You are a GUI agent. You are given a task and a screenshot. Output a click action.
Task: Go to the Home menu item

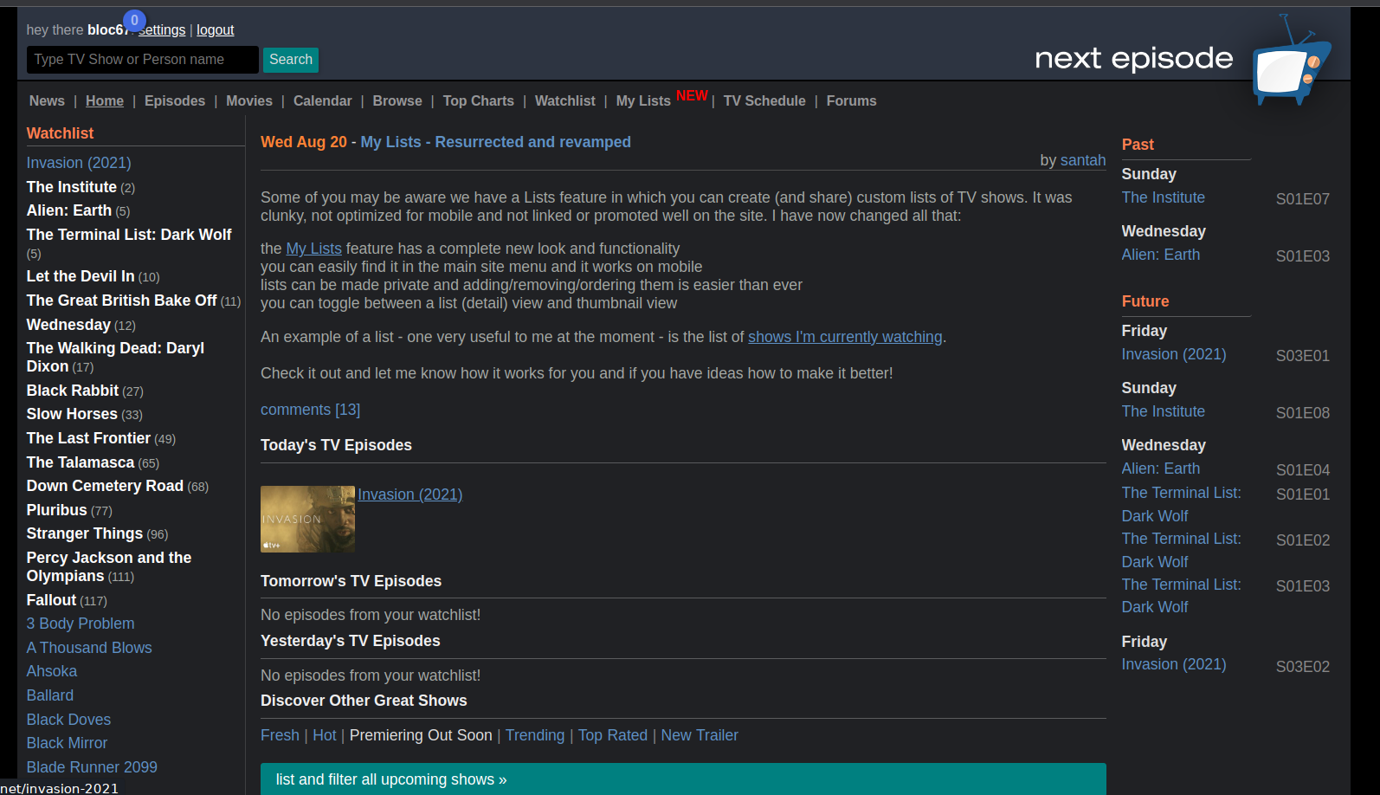click(105, 101)
